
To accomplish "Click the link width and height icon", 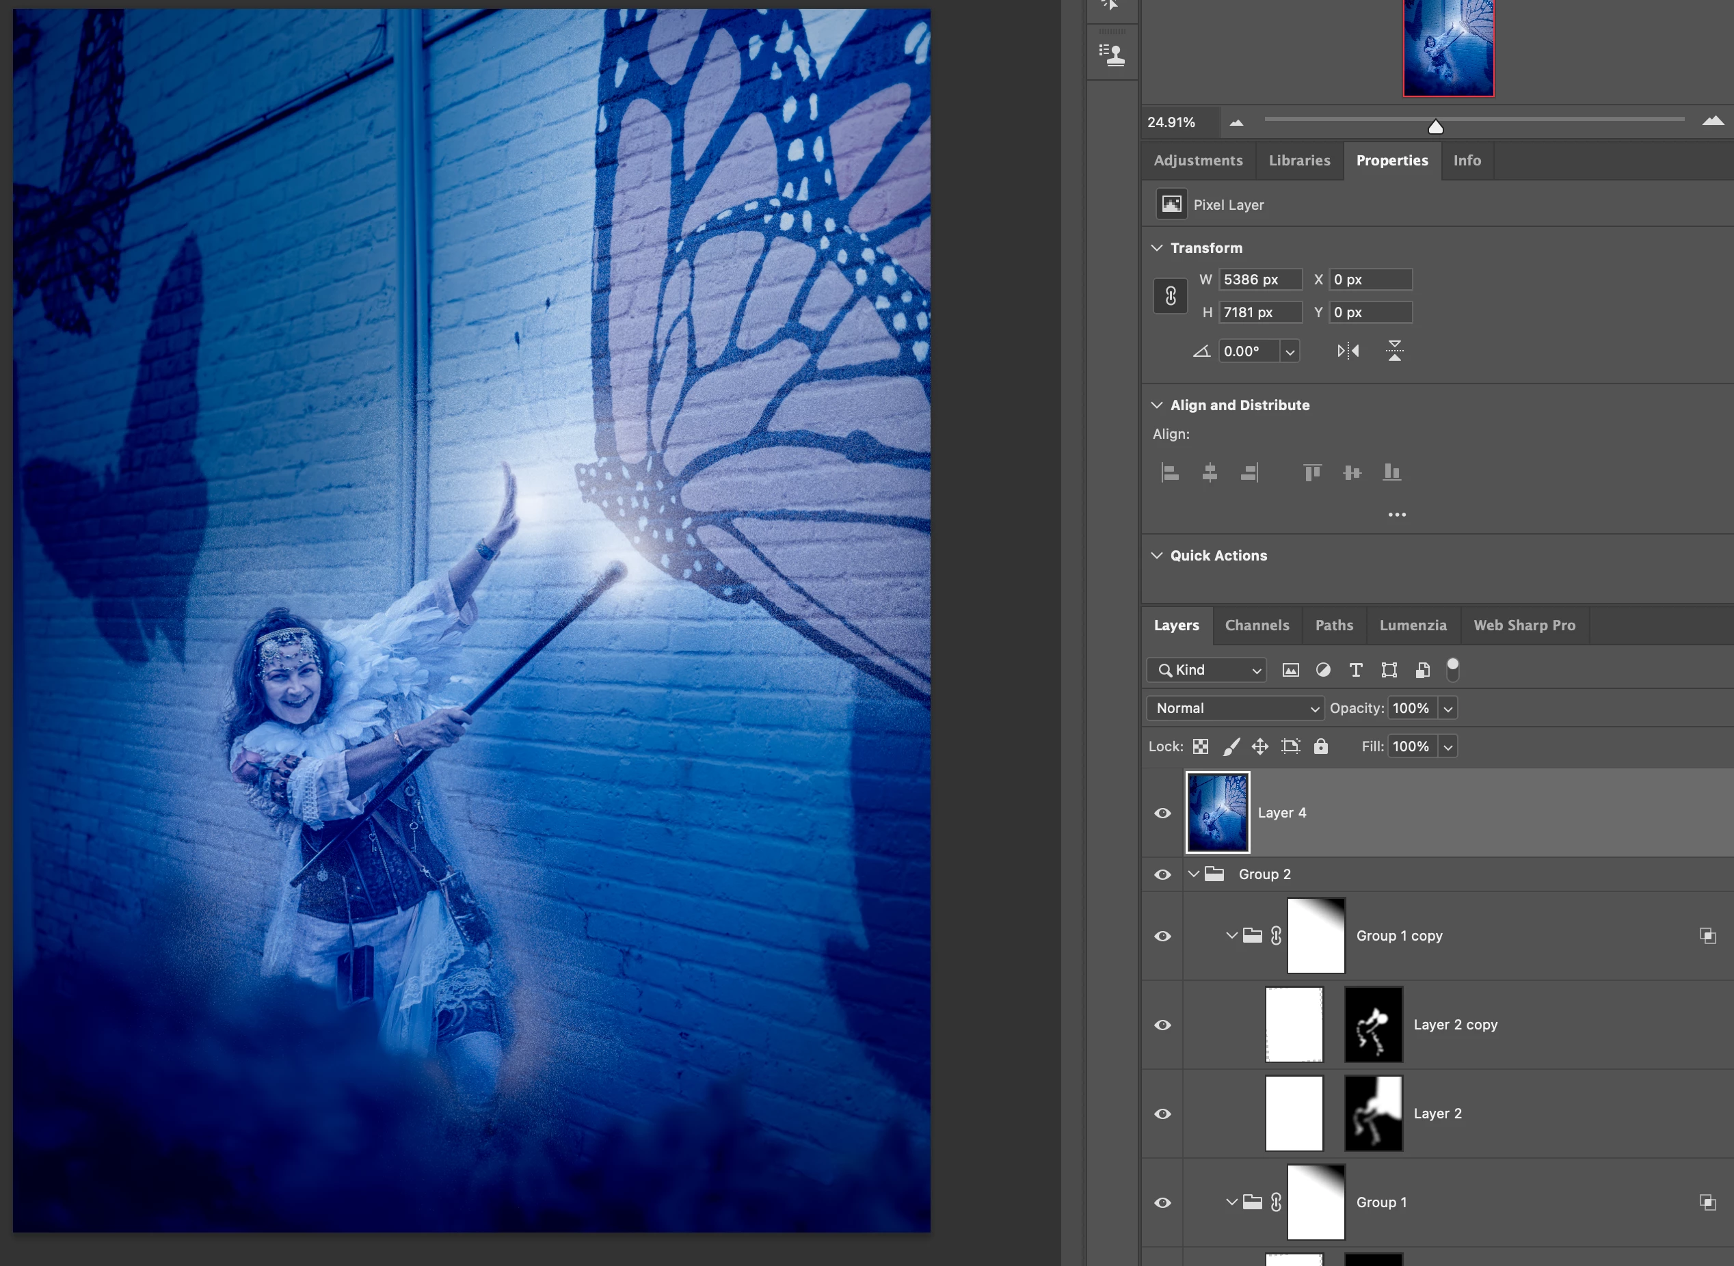I will point(1171,296).
